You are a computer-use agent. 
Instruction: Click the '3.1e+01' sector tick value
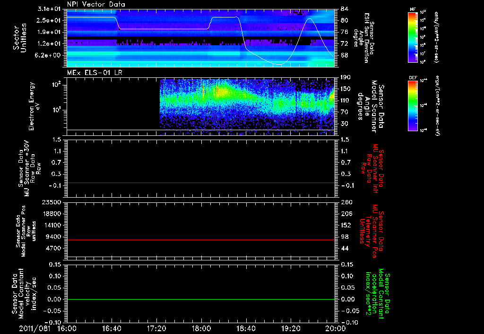[49, 8]
